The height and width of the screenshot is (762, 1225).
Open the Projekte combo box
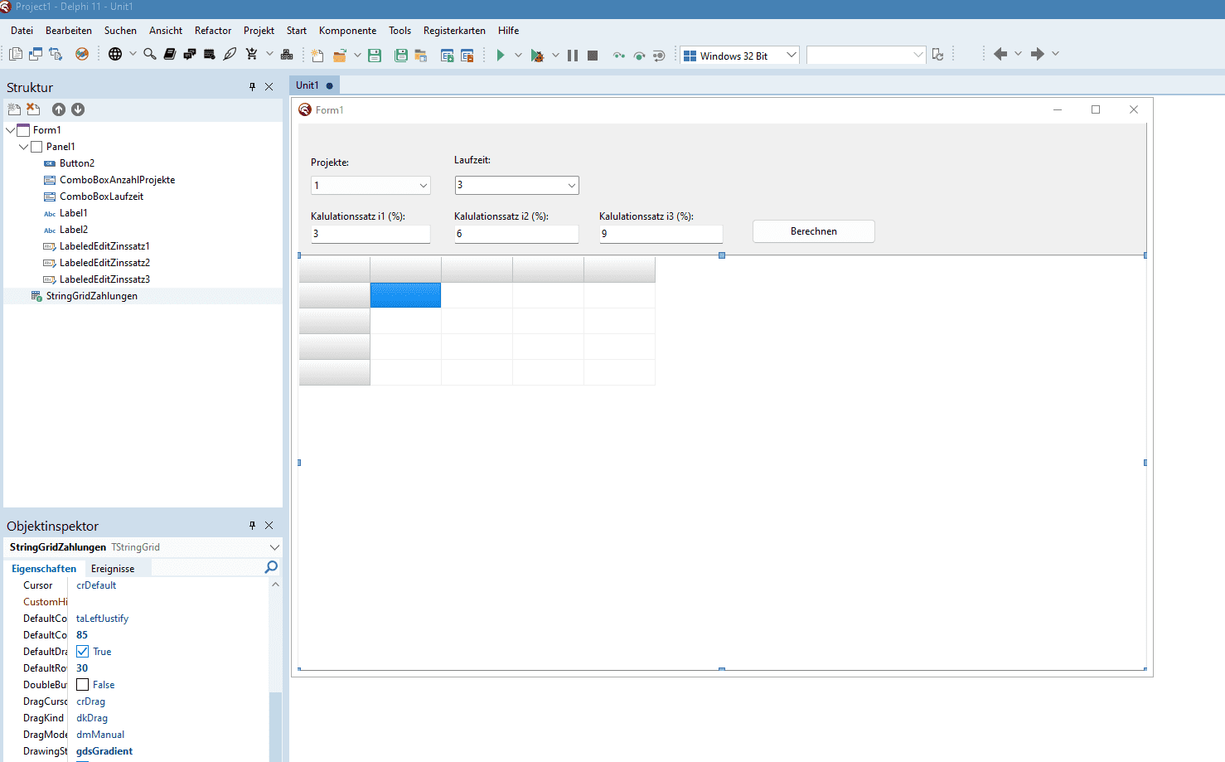(423, 186)
